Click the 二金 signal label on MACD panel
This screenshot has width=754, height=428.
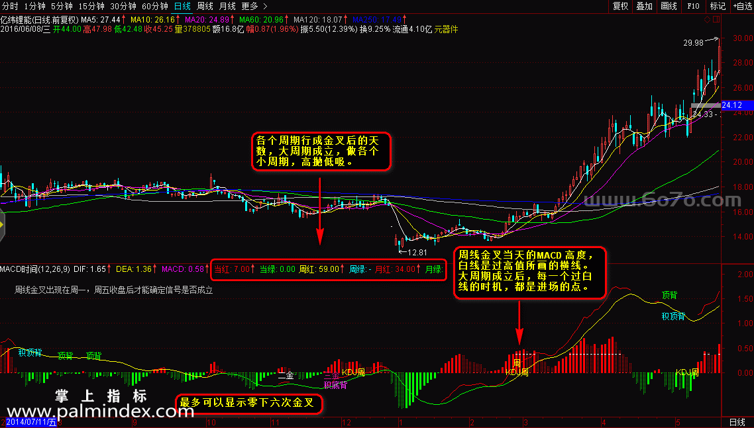tap(286, 375)
